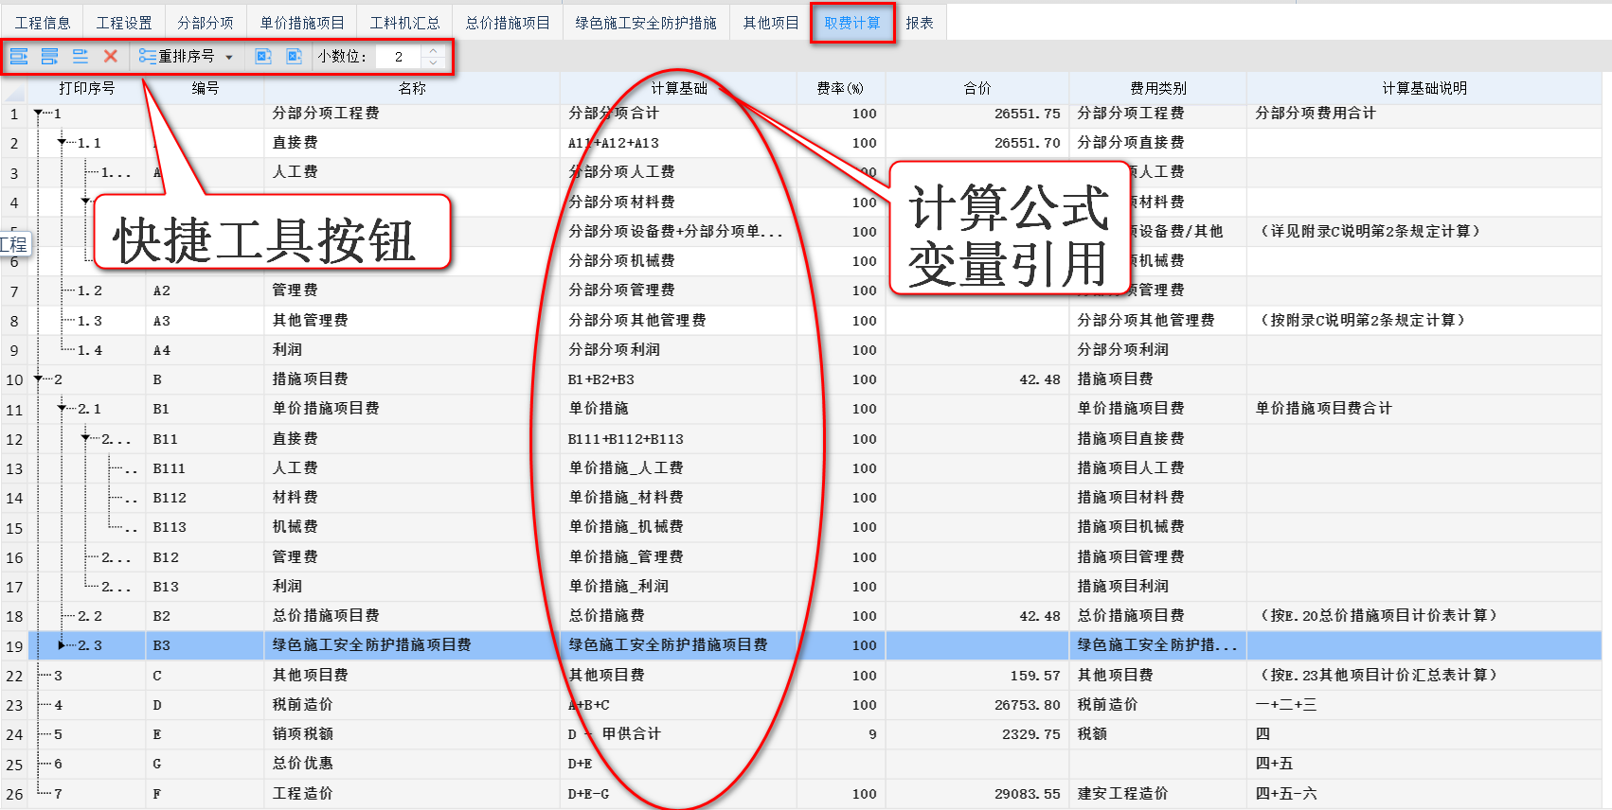Open the 重排序号 dropdown arrow

tap(229, 58)
